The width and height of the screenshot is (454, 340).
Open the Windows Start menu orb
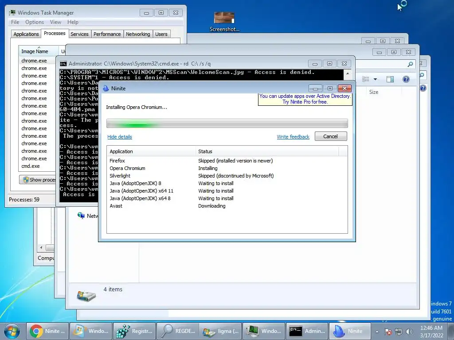tap(12, 331)
